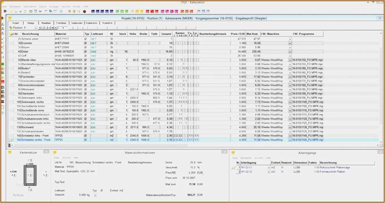385x203 pixels.
Task: Open CNC Maschine dropdown for Dübel row
Action: tap(290, 52)
